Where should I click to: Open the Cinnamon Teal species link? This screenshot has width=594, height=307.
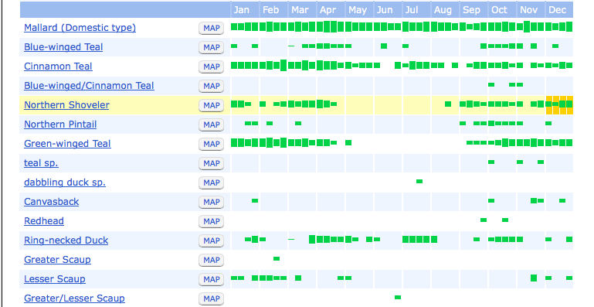coord(58,67)
